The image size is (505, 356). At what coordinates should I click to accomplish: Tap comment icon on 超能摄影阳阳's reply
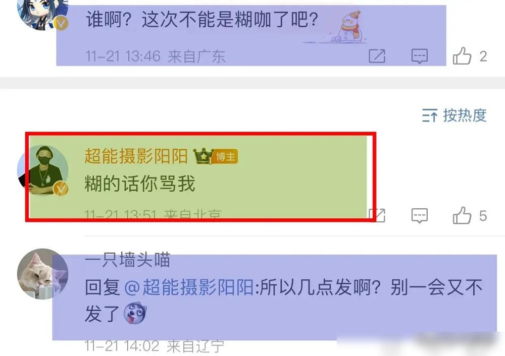tap(419, 215)
